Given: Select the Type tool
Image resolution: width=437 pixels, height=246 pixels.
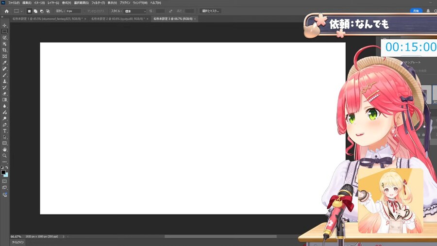Looking at the screenshot, I should pos(4,131).
